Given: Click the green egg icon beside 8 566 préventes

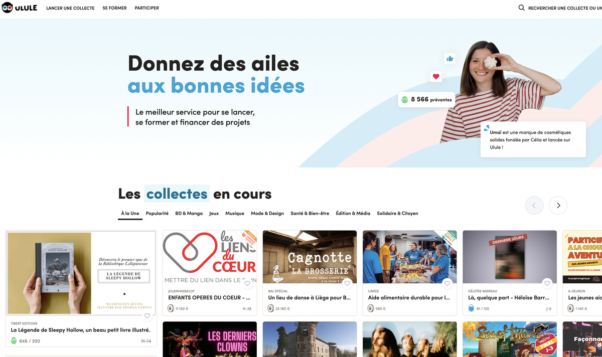Looking at the screenshot, I should 405,100.
